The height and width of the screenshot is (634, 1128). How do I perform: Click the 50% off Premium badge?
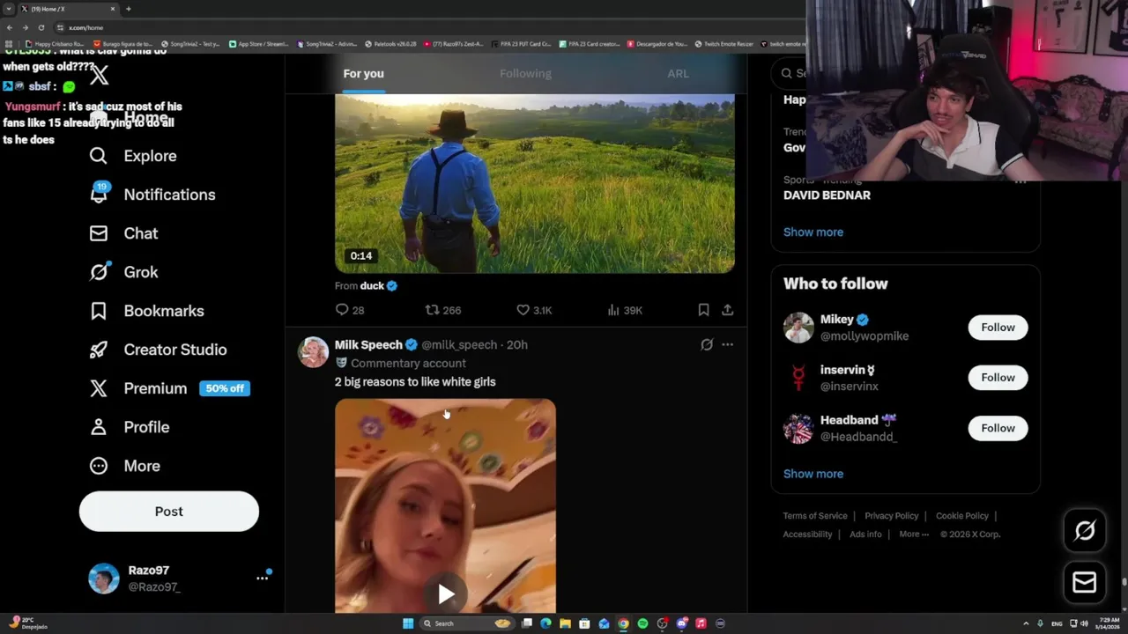[225, 388]
